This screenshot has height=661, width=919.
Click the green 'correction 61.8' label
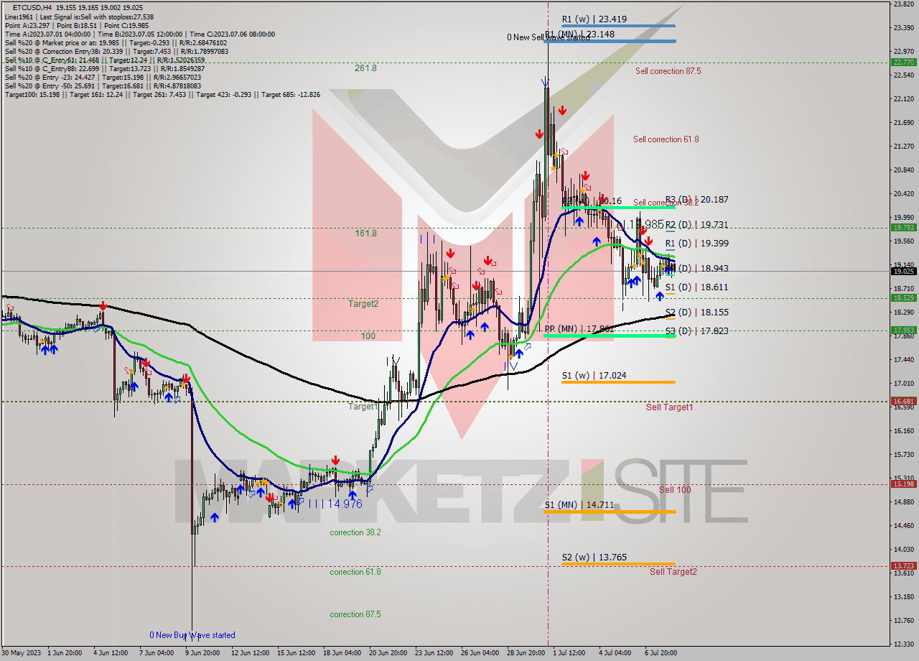click(355, 572)
